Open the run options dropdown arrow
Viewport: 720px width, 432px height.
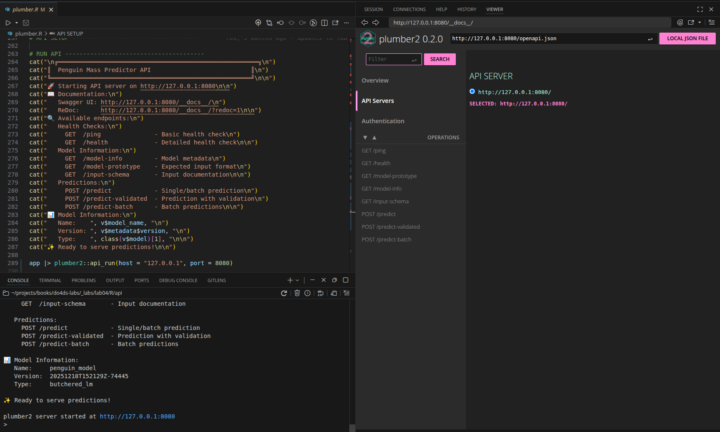pyautogui.click(x=17, y=23)
